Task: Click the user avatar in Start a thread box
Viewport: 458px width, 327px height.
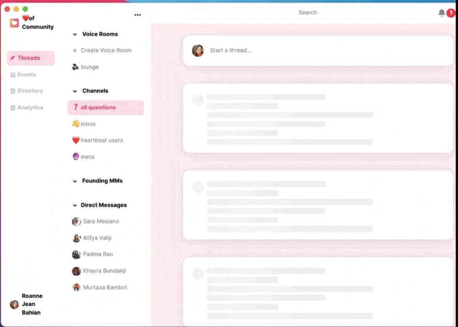Action: coord(198,51)
